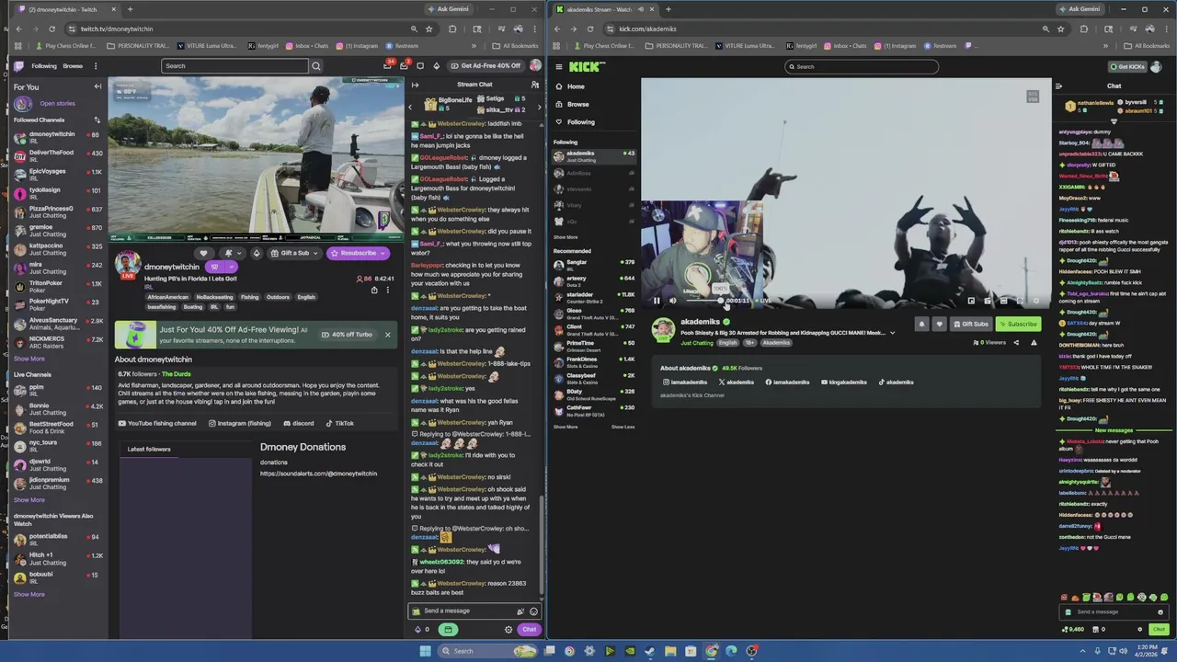Open YouTube fishing channel link
This screenshot has width=1177, height=662.
pyautogui.click(x=157, y=423)
